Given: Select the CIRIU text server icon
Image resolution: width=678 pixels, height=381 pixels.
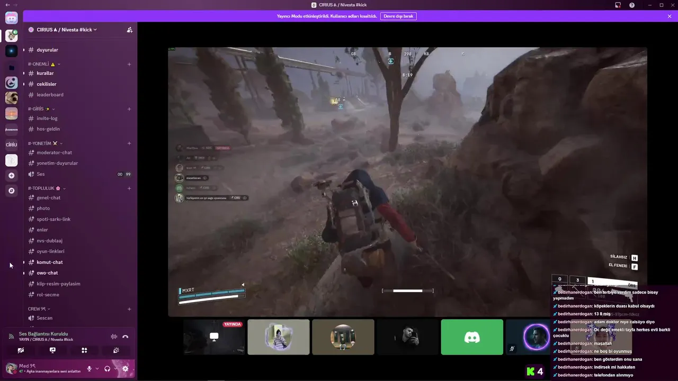Looking at the screenshot, I should 11,144.
